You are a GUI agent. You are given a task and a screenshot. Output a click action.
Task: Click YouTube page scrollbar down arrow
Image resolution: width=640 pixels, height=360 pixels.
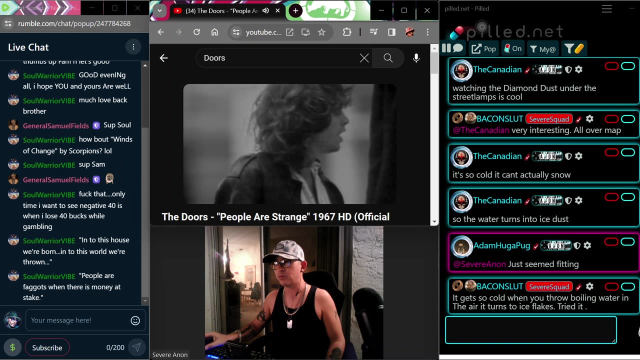[x=434, y=221]
